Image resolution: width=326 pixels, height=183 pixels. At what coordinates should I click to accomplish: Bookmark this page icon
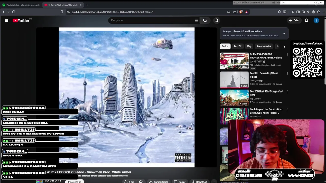click(x=62, y=12)
